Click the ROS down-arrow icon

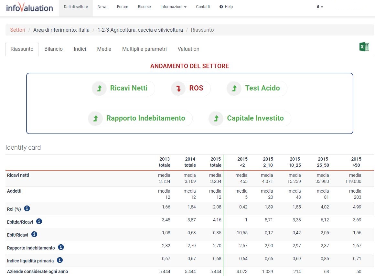(178, 89)
